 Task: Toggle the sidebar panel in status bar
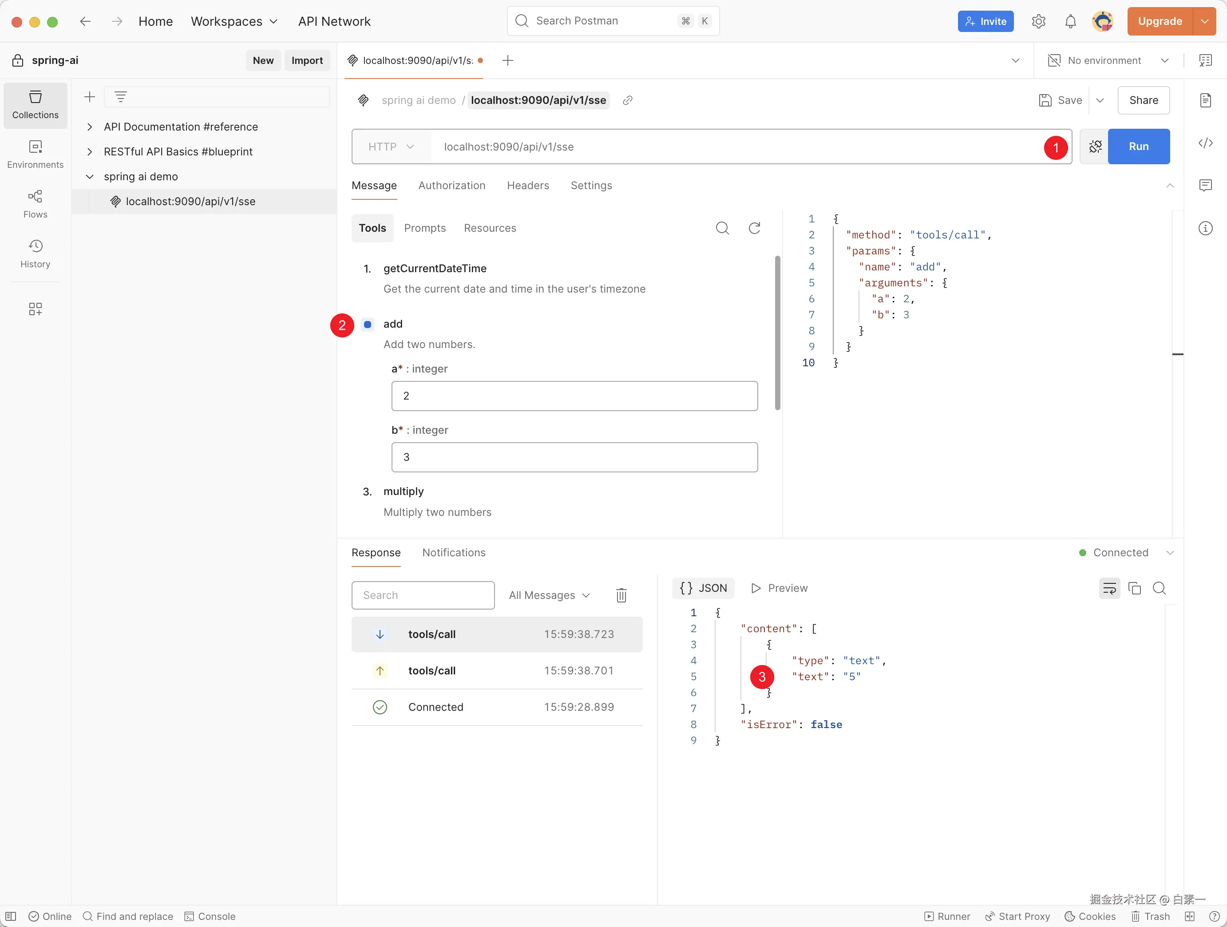(x=11, y=916)
